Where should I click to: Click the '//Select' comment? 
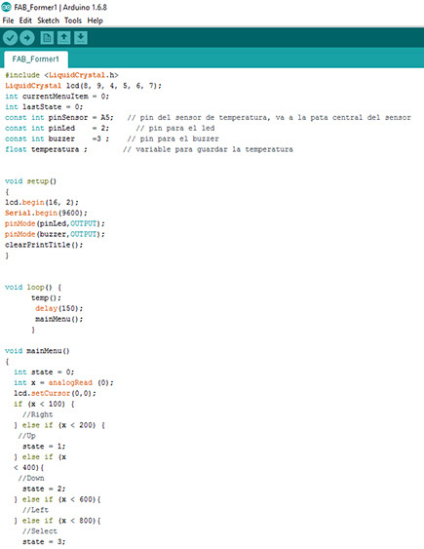[x=40, y=531]
